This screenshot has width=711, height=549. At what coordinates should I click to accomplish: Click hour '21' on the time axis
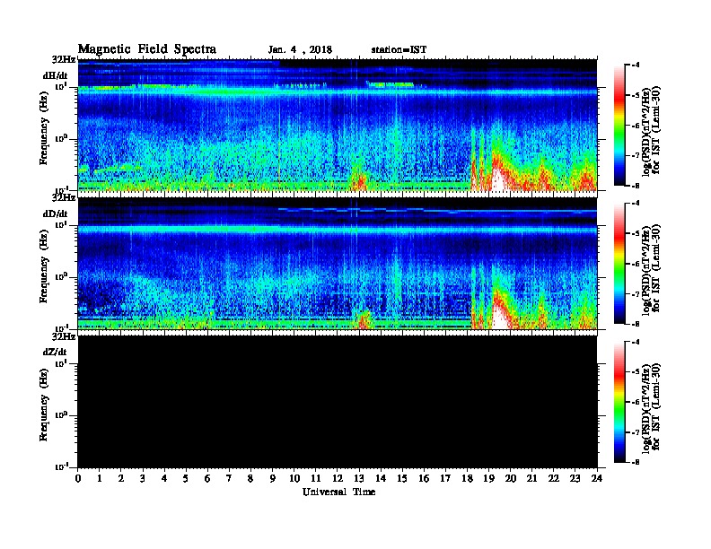531,479
